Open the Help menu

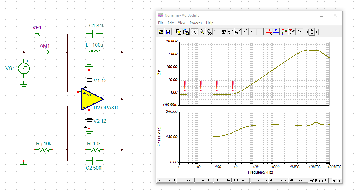point(210,23)
